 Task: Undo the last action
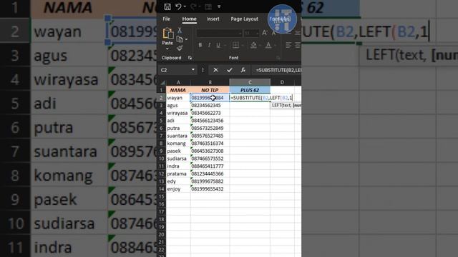click(x=178, y=6)
